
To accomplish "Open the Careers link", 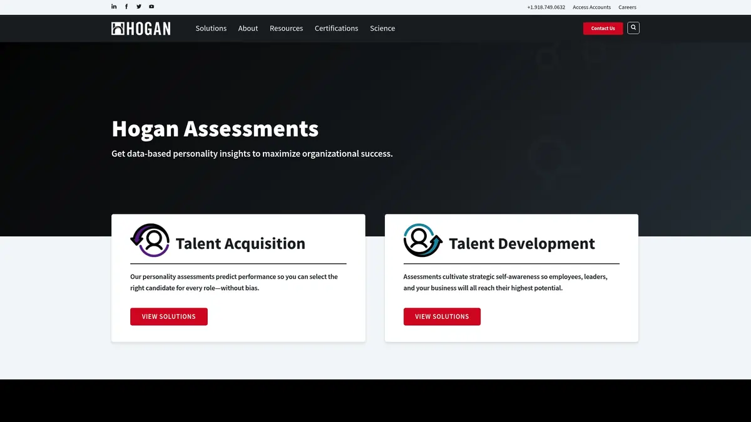I will [x=627, y=8].
